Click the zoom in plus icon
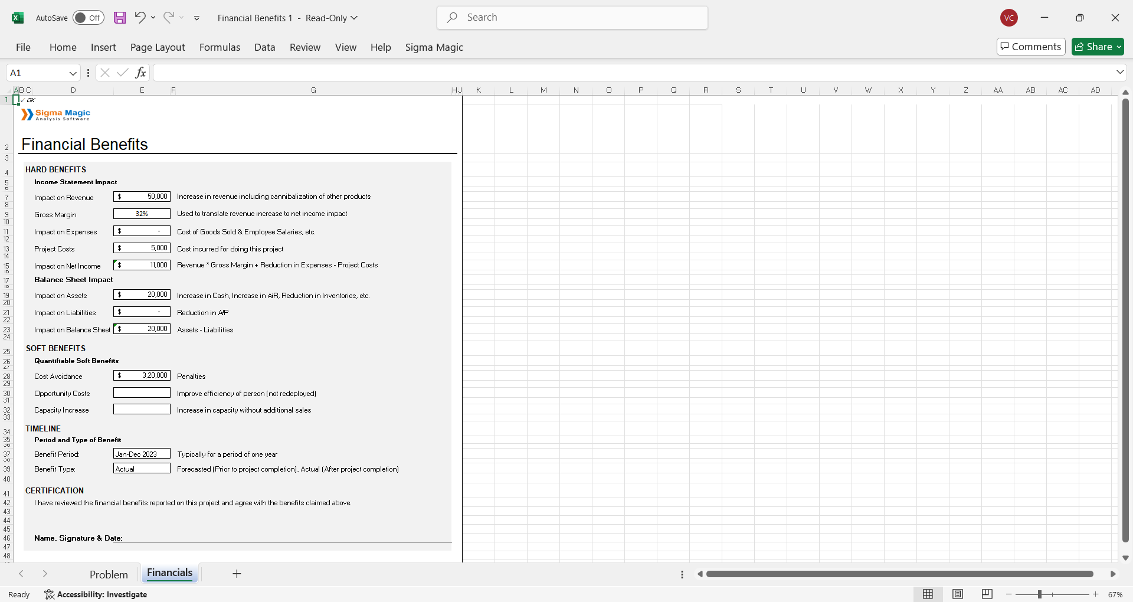Viewport: 1133px width, 602px height. [1096, 594]
